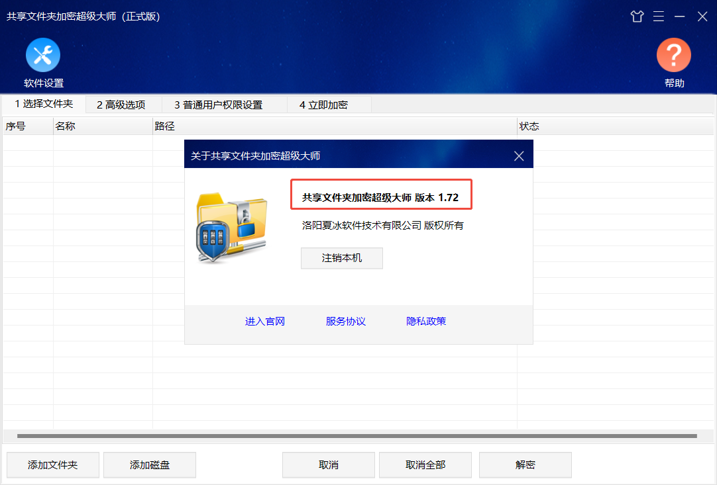Screen dimensions: 717x485
Task: Click the 帮助 label under question icon
Action: pyautogui.click(x=674, y=83)
